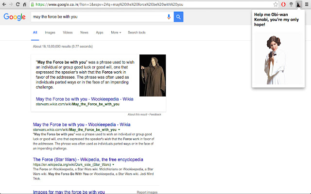Switch to the News tab

pos(84,32)
